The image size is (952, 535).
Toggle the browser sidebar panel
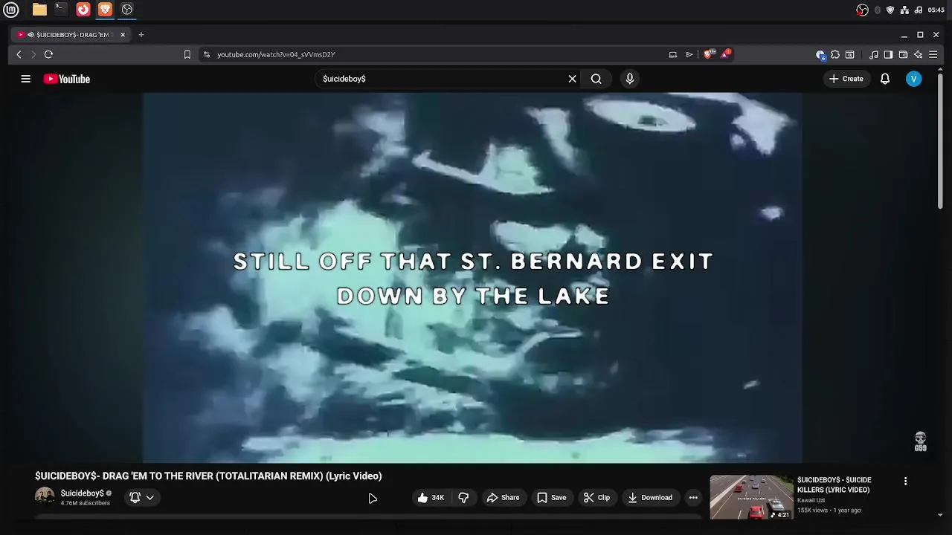888,54
